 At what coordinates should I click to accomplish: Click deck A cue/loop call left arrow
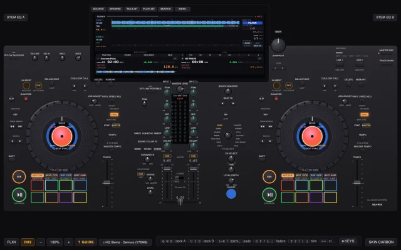(x=74, y=86)
